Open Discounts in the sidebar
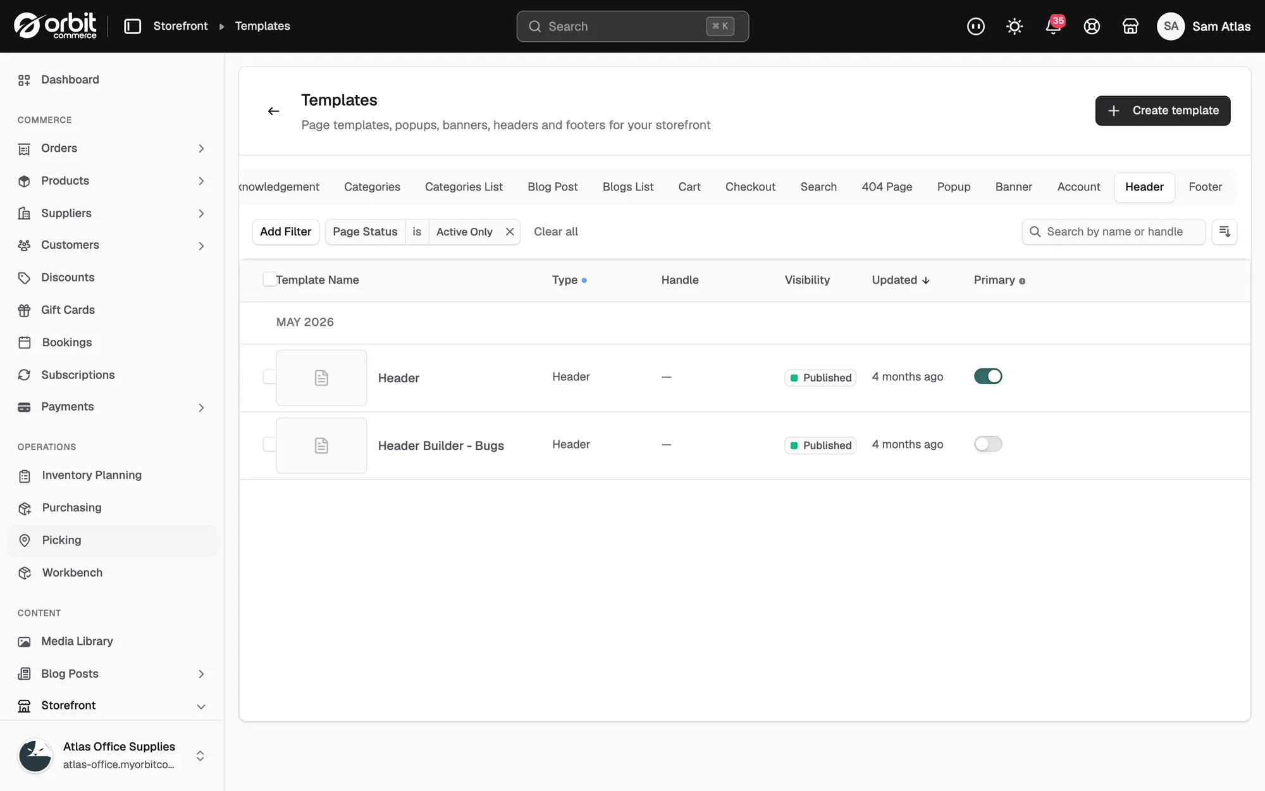Viewport: 1265px width, 791px height. [113, 277]
